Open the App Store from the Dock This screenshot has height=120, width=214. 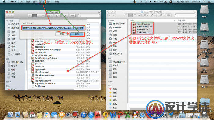(x=91, y=115)
